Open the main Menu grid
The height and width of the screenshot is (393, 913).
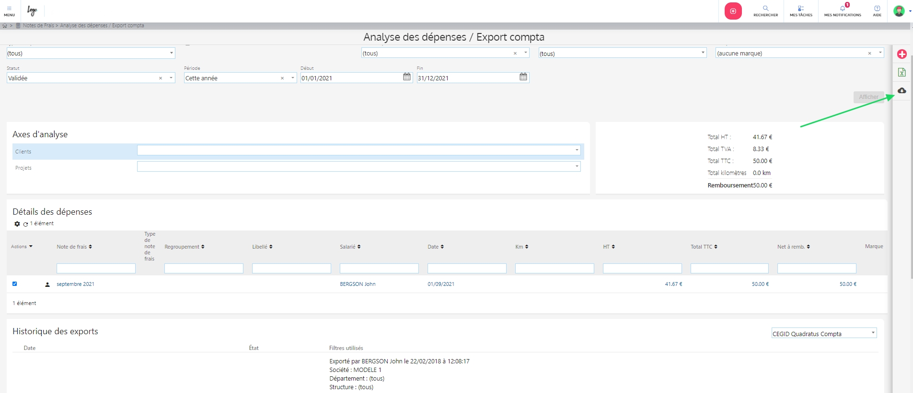point(9,11)
